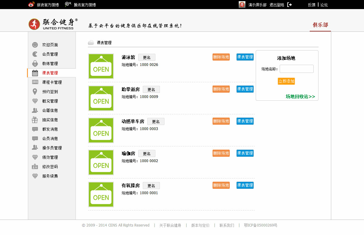Viewport: 364px width, 235px height.
Task: Click the location pin icon for 预约签到
Action: coord(35,92)
